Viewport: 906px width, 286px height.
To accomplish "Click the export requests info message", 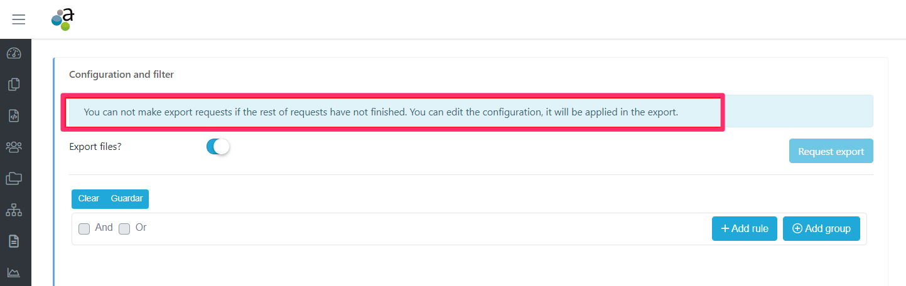I will pyautogui.click(x=380, y=113).
